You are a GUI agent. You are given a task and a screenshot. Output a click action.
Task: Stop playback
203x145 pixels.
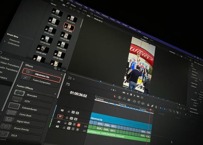(x=131, y=95)
